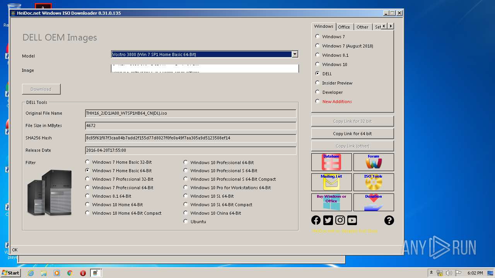Image resolution: width=495 pixels, height=278 pixels.
Task: Visit the Twitter page icon
Action: click(x=328, y=220)
